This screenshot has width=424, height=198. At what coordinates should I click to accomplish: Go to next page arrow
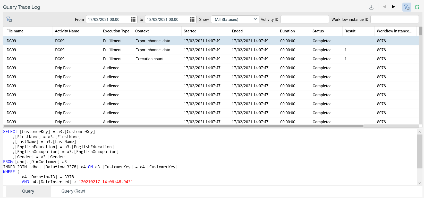[393, 7]
